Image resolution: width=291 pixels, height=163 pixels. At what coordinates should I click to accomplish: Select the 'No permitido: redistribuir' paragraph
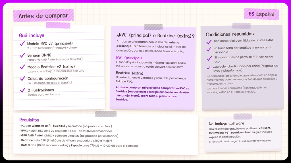242,79
